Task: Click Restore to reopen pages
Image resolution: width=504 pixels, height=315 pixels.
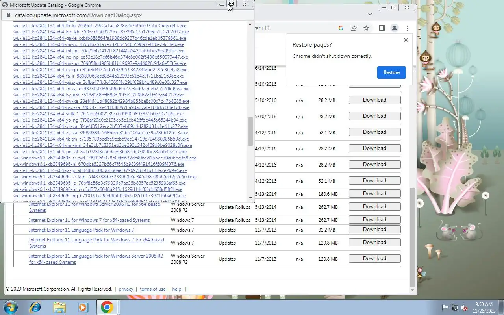Action: (391, 72)
